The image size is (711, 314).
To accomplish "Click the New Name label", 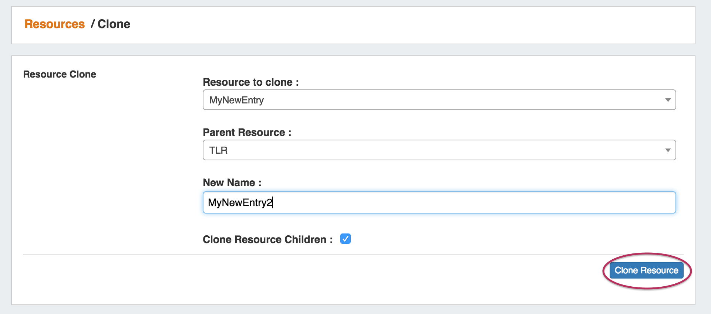I will [x=232, y=182].
